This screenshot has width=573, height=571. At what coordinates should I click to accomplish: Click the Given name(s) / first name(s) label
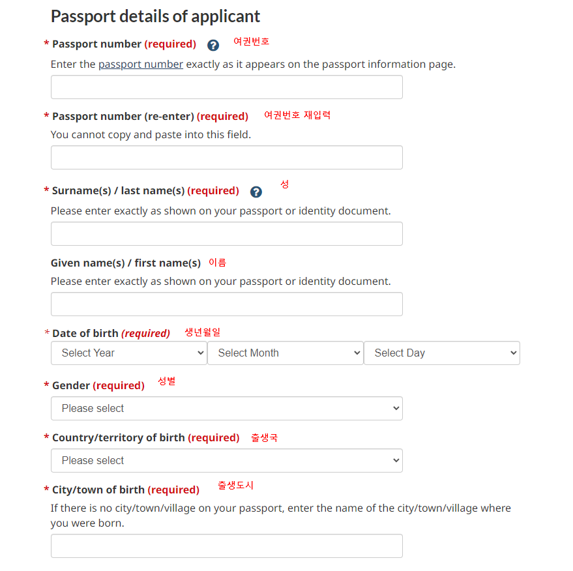(125, 263)
